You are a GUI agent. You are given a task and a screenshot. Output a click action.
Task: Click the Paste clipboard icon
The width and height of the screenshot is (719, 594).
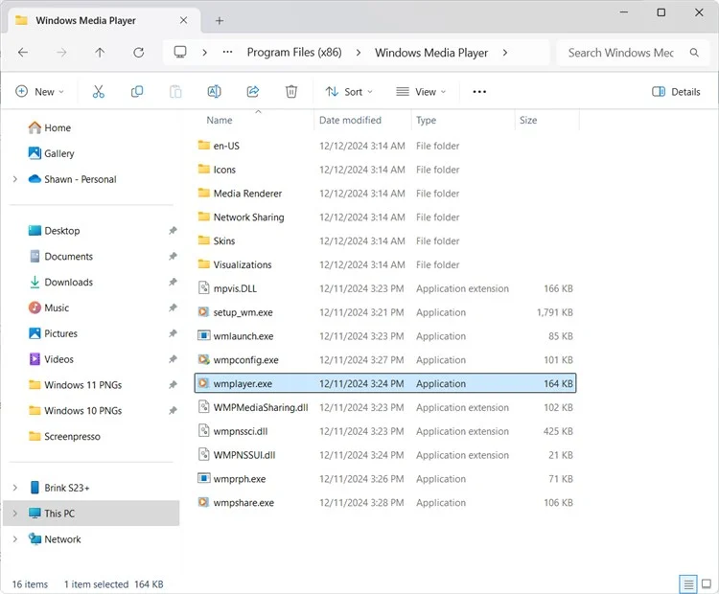tap(175, 92)
